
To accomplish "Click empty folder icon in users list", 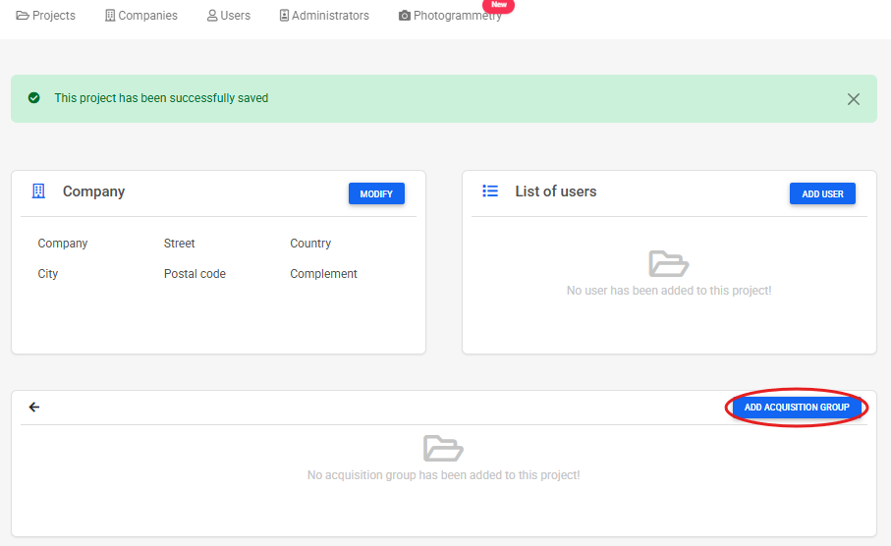I will [x=669, y=263].
